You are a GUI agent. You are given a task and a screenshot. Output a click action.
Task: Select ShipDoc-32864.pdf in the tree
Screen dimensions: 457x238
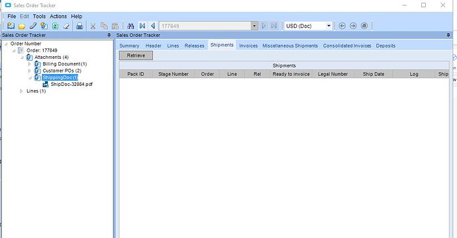72,85
